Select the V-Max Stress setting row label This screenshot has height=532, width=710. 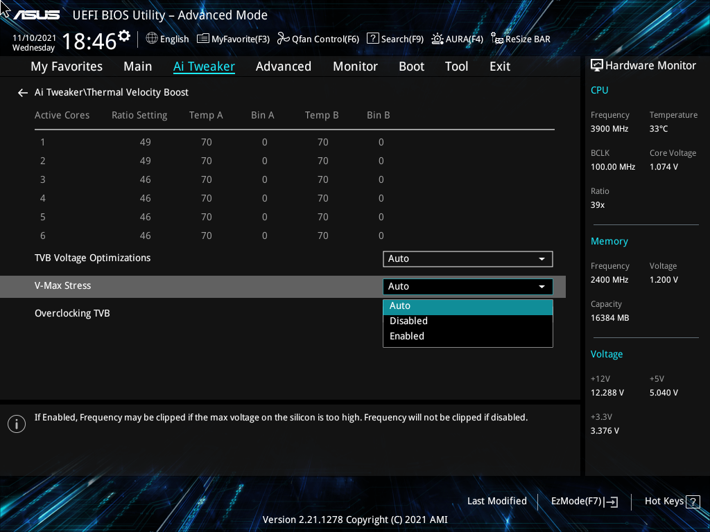(x=63, y=286)
